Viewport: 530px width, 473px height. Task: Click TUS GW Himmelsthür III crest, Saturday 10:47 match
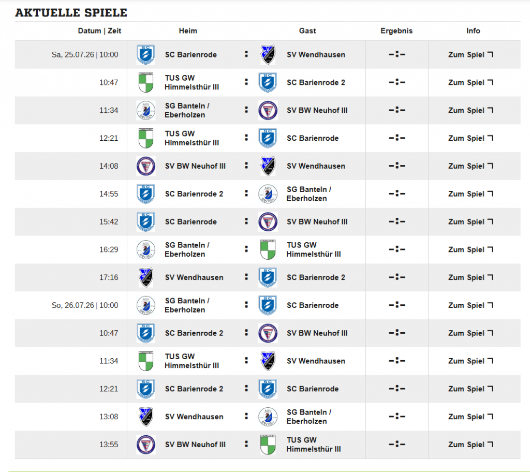(x=145, y=82)
